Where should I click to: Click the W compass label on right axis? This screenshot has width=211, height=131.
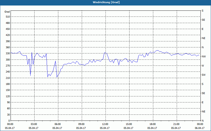[x=203, y=66]
